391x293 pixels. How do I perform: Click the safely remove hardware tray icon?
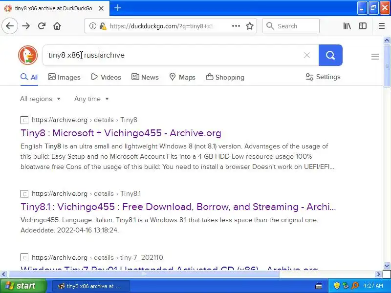pos(346,286)
